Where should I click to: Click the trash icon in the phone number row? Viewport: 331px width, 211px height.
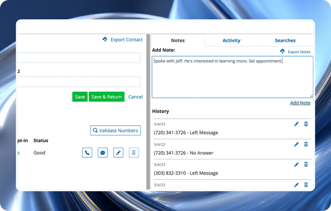pyautogui.click(x=134, y=153)
